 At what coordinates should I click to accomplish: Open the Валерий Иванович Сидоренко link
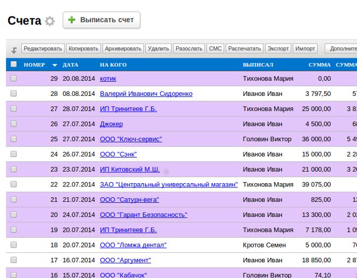click(x=146, y=94)
